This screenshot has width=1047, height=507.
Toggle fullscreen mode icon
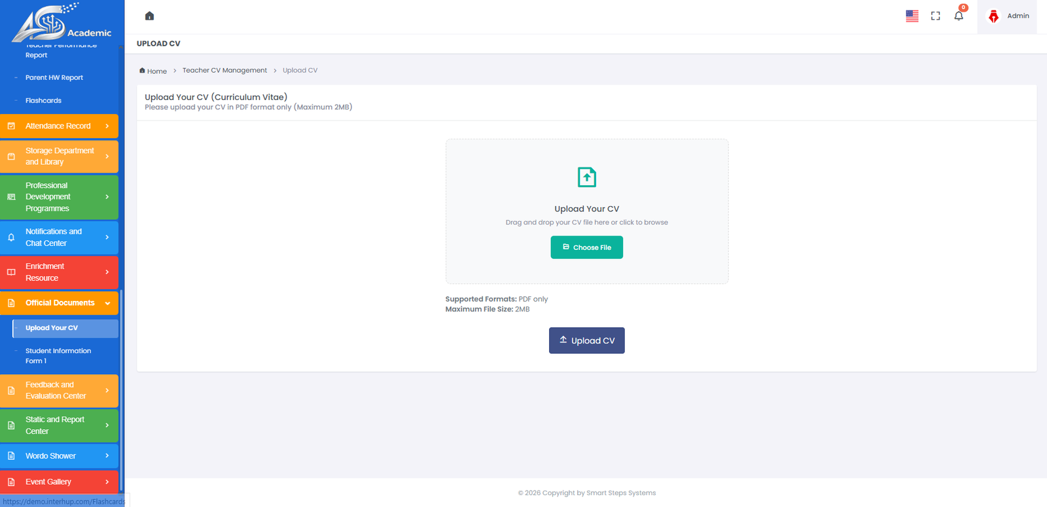tap(935, 16)
